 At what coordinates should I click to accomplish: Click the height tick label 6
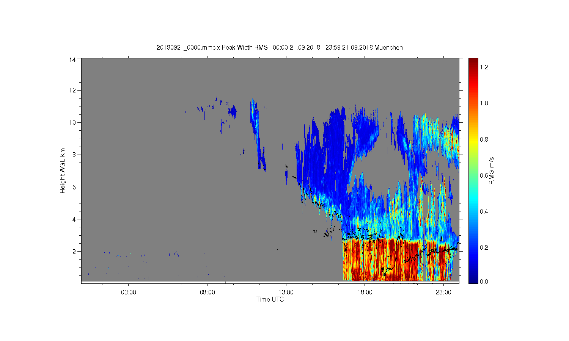74,187
